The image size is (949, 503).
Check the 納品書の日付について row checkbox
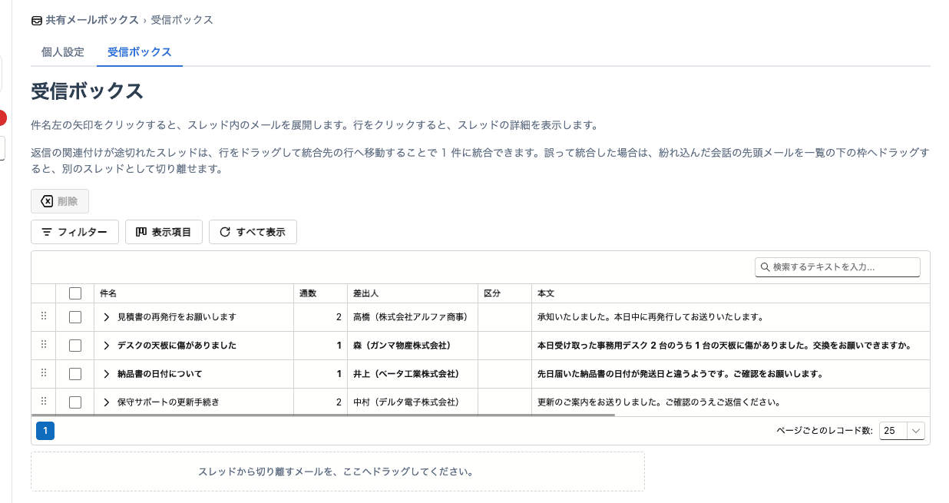click(75, 374)
